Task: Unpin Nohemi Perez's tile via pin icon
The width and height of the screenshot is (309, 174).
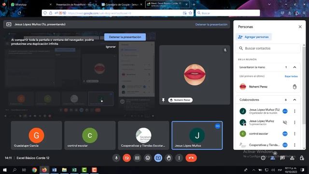Action: click(x=163, y=100)
